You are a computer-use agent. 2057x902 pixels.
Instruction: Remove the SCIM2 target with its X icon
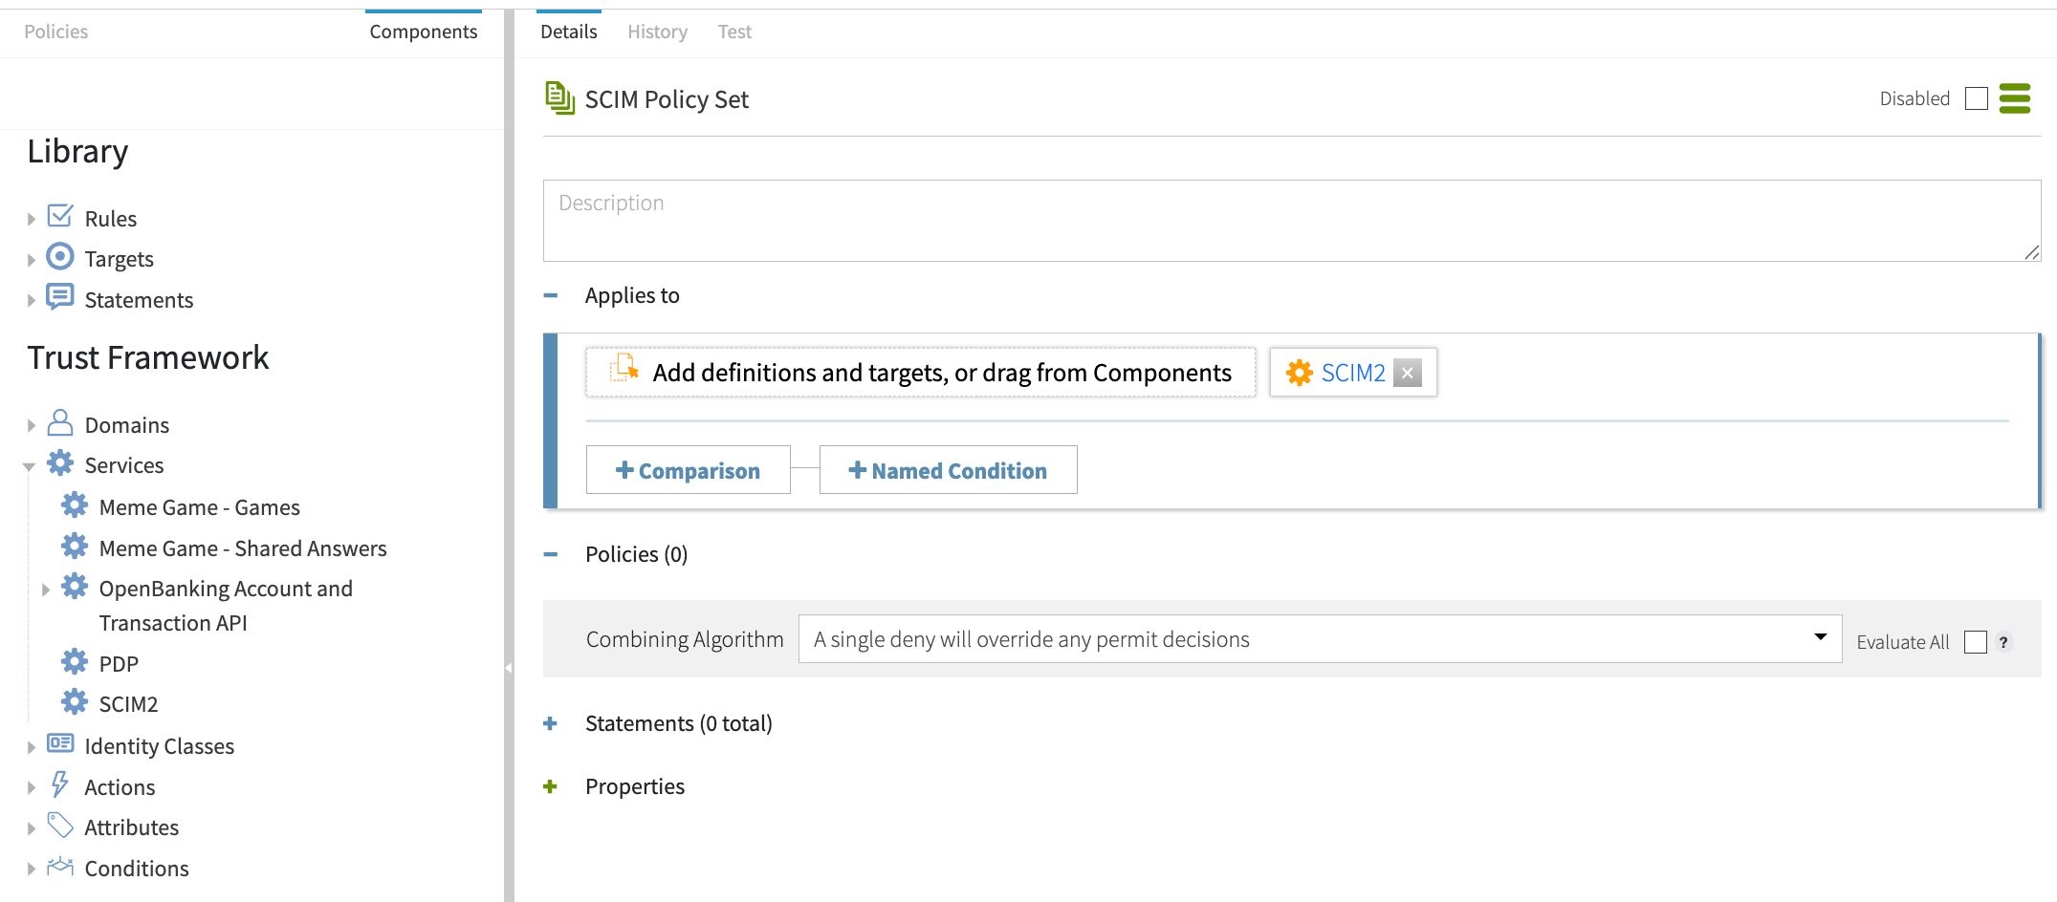click(1407, 373)
